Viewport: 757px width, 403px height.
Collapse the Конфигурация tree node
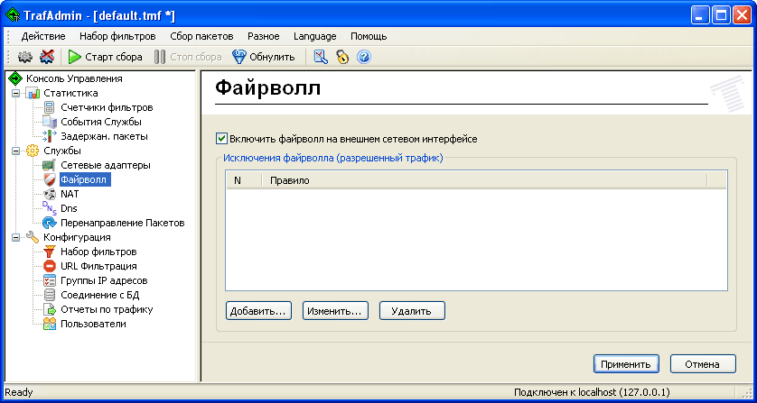pyautogui.click(x=16, y=238)
